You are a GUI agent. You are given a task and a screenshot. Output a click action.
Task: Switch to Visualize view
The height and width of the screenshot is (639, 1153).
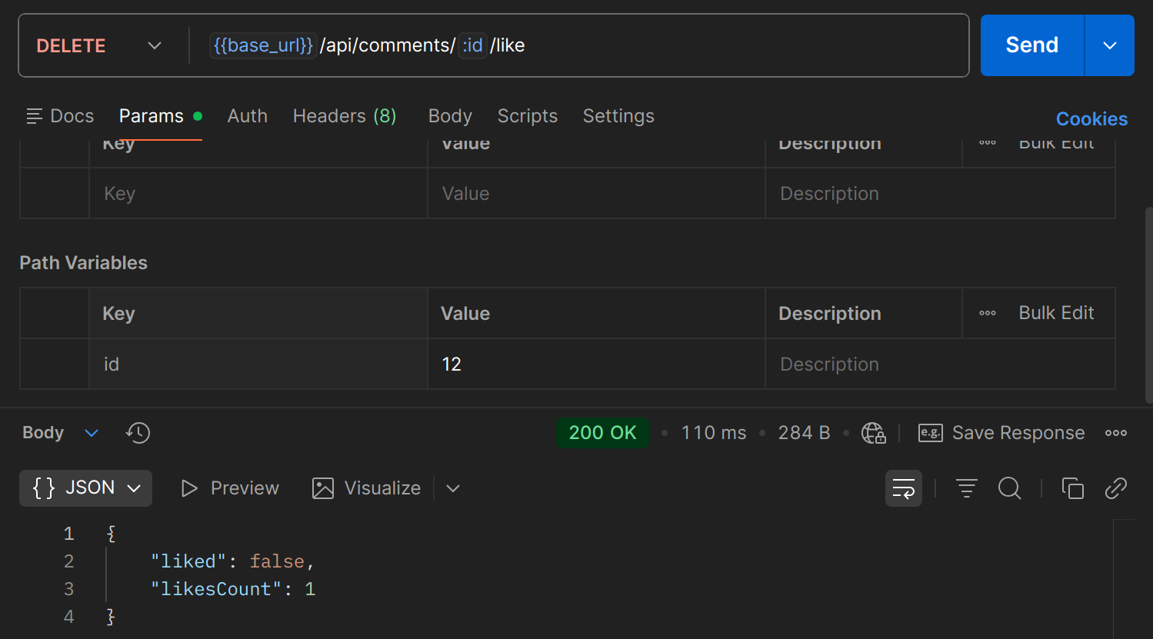(367, 488)
